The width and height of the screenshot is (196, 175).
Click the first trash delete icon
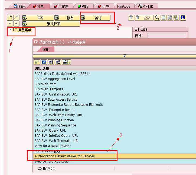[x=131, y=18]
